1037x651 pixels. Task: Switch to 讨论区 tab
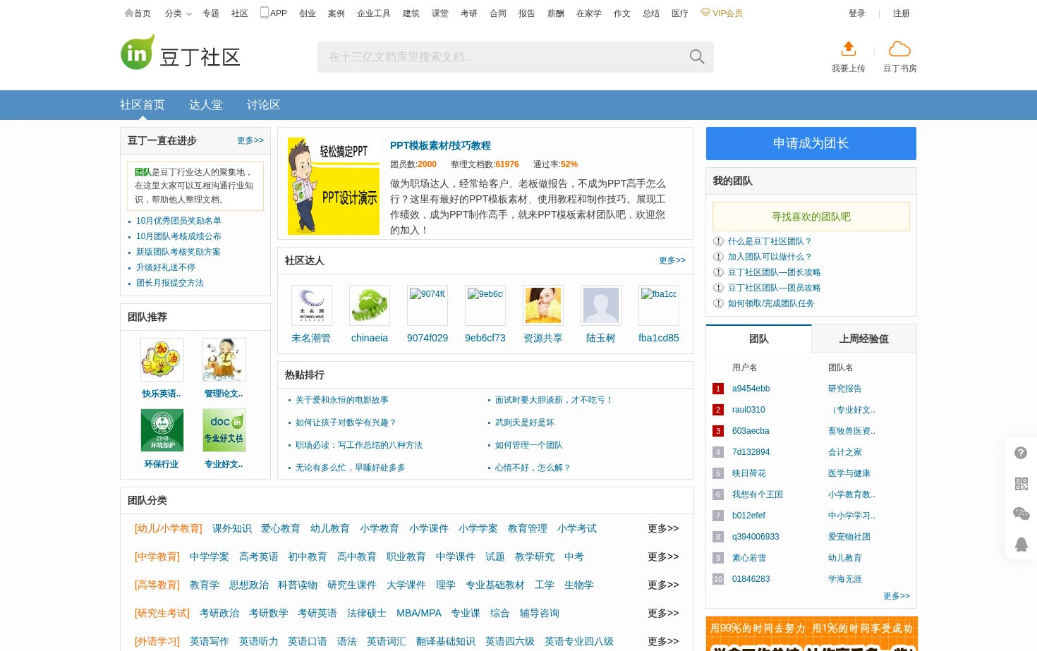(264, 105)
